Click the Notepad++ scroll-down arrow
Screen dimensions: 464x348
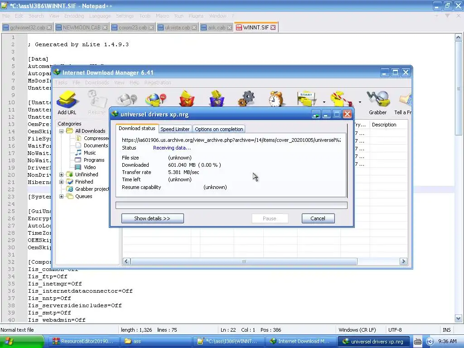click(x=459, y=319)
